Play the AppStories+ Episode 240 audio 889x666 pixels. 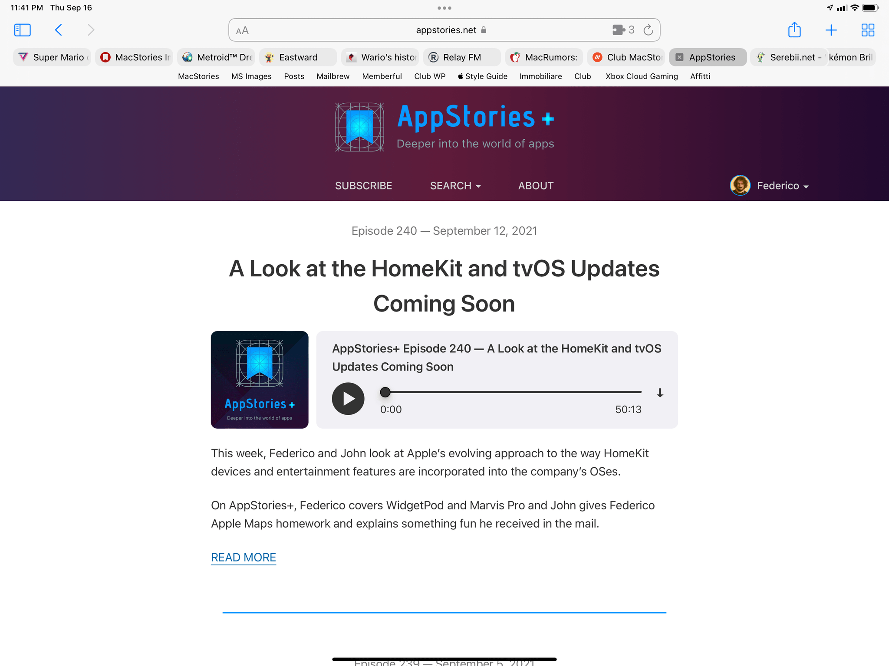347,398
